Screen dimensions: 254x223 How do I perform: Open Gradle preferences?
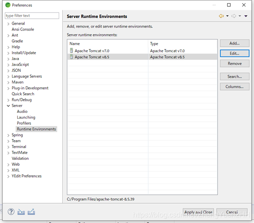(17, 41)
